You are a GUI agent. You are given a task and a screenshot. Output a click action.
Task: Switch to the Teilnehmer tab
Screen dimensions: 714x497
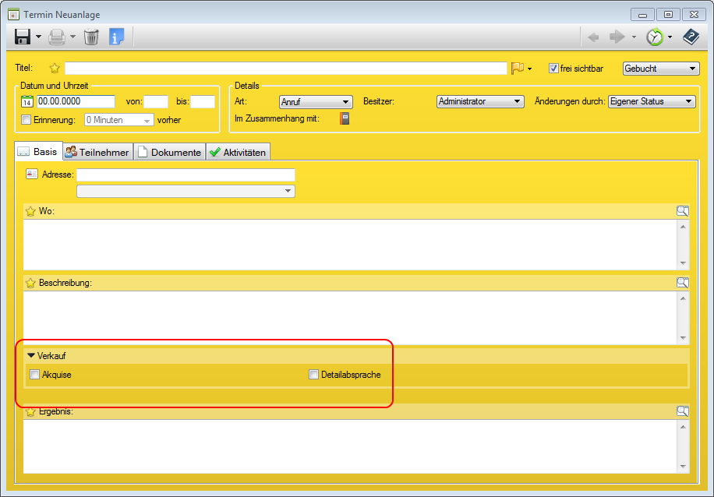tap(97, 152)
